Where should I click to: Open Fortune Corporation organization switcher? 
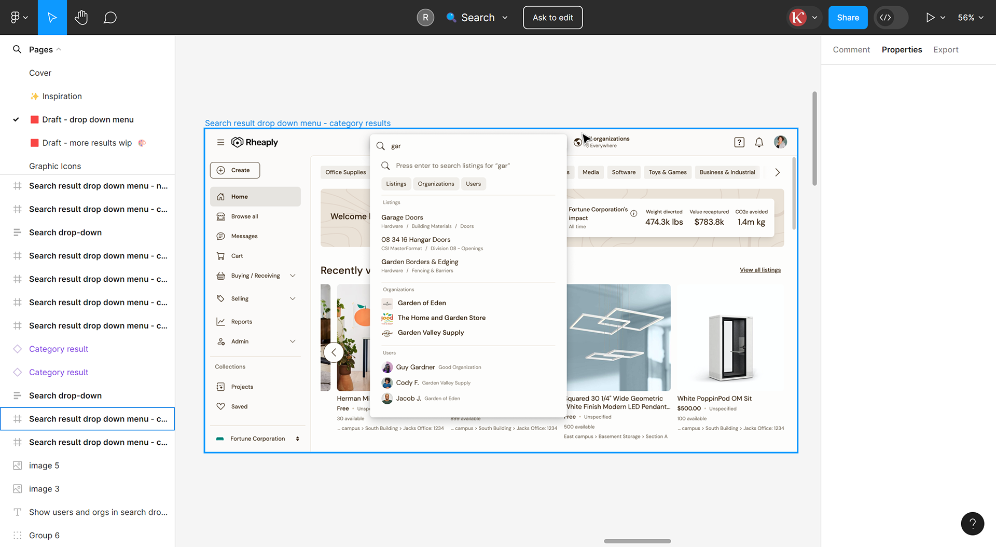click(258, 439)
